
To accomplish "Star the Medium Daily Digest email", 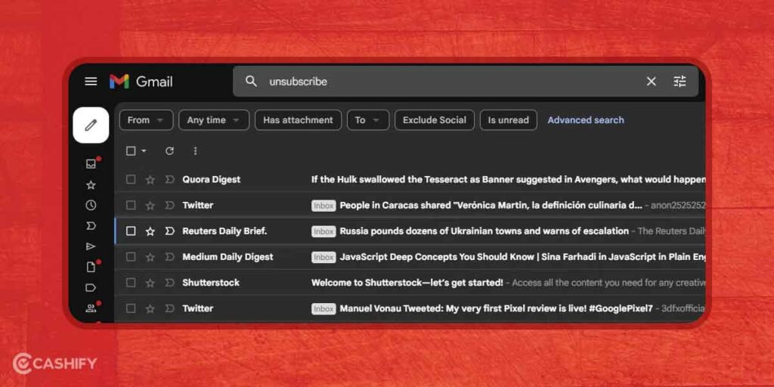I will pos(150,257).
